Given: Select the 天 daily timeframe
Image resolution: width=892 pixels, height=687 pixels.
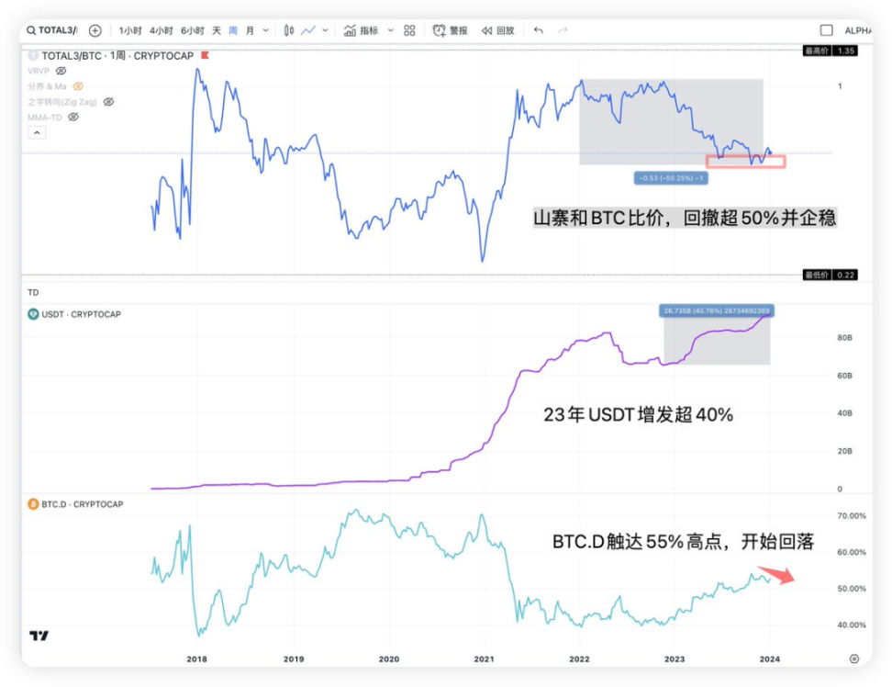Looking at the screenshot, I should (216, 30).
